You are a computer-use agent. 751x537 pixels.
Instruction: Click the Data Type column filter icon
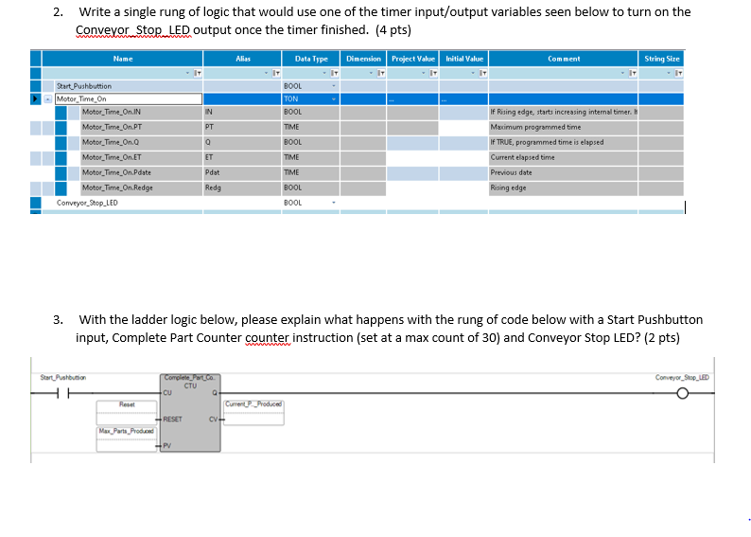tap(335, 73)
